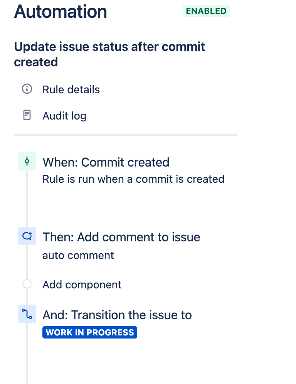This screenshot has width=296, height=384.
Task: Select the Transition issue action icon
Action: [27, 314]
